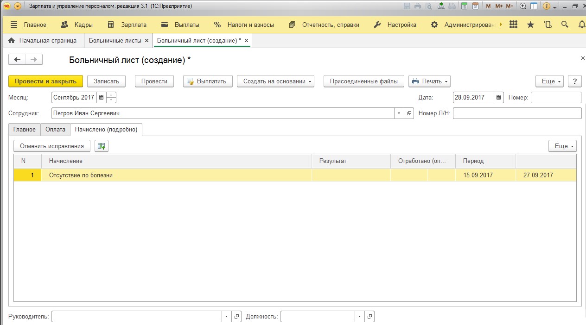
Task: Open the functions grid (dots) icon
Action: pos(513,25)
